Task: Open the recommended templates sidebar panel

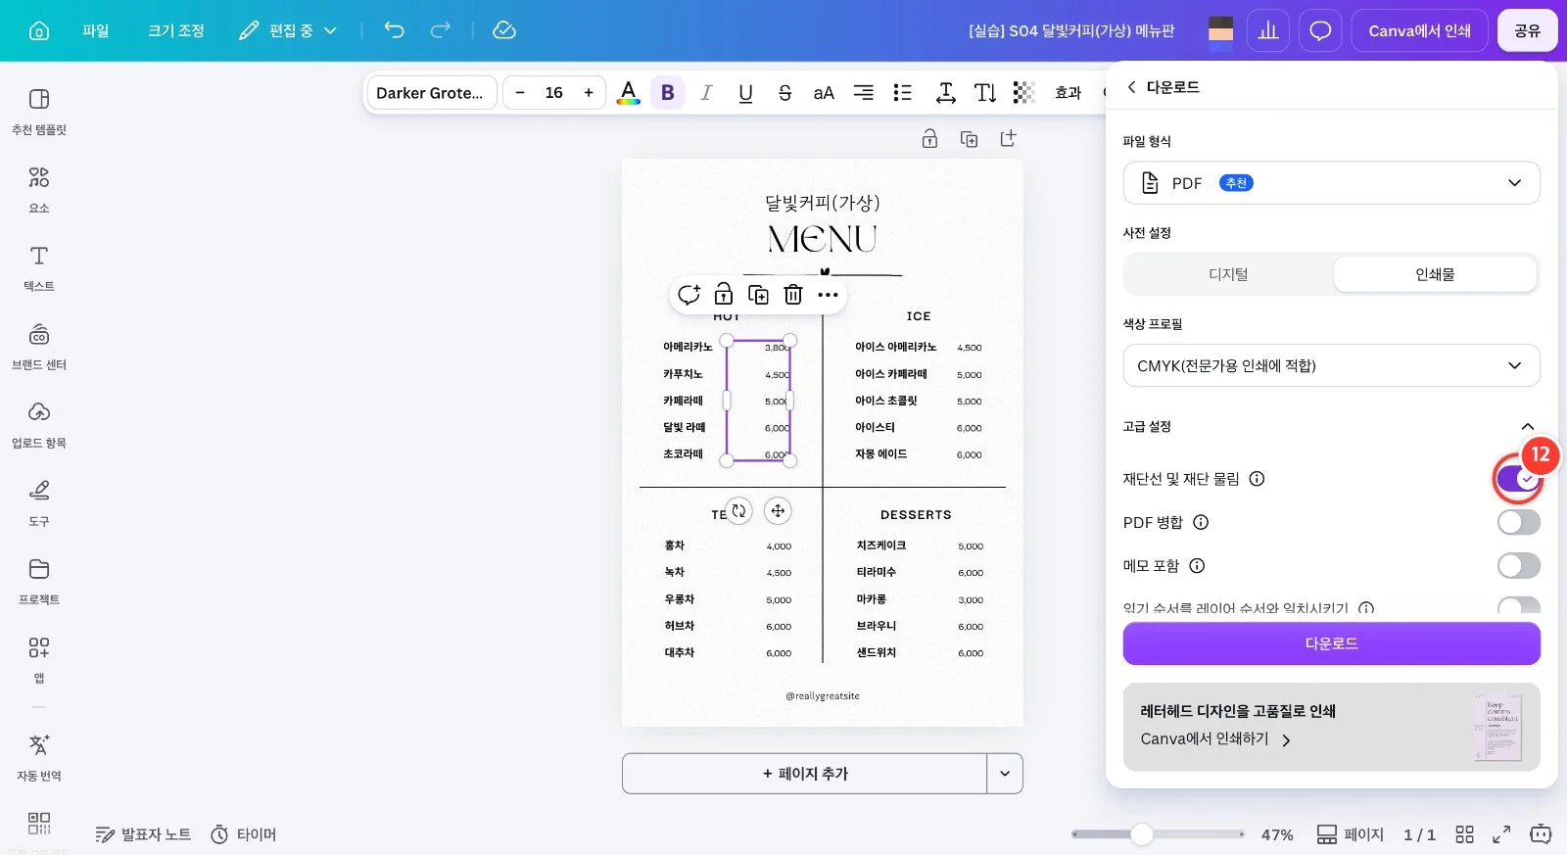Action: [x=39, y=112]
